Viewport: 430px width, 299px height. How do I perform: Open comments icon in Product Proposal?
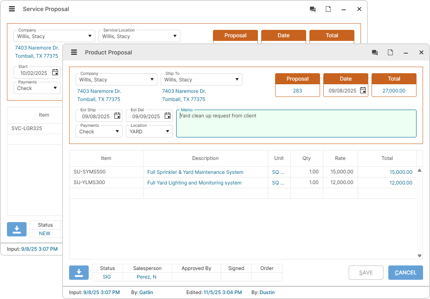374,53
